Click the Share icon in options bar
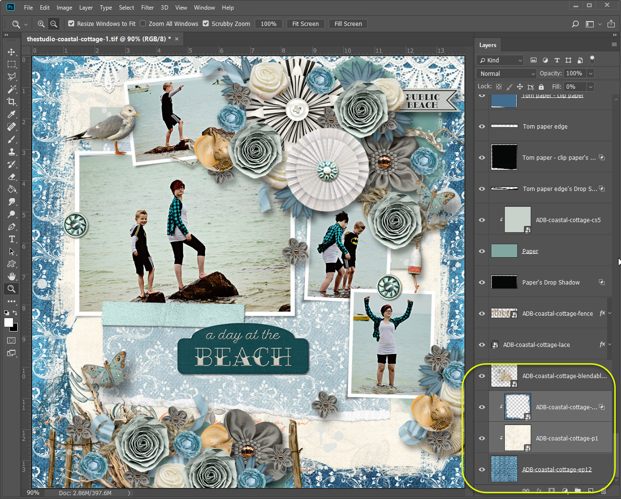The image size is (621, 499). [611, 24]
